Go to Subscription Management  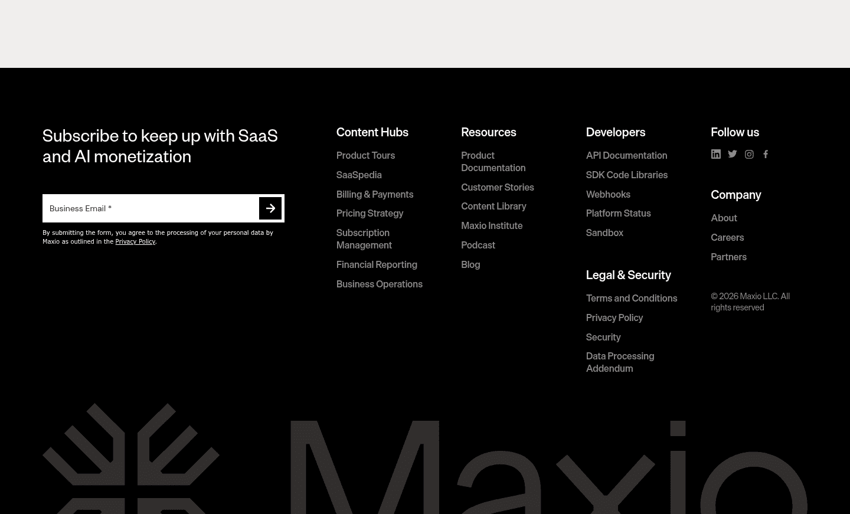[x=364, y=239]
